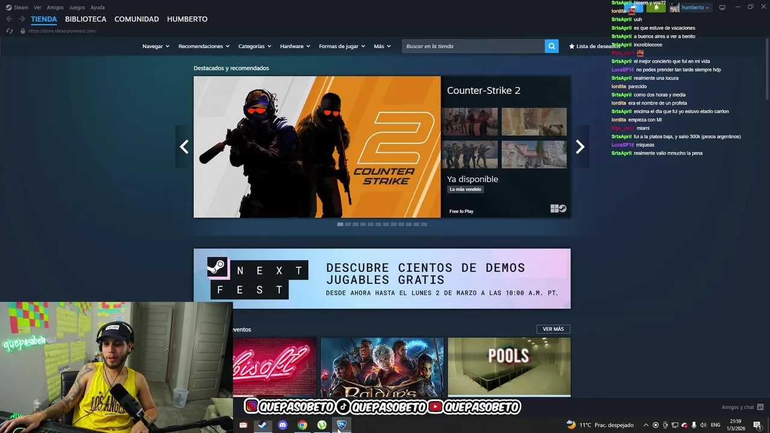Open the bottom-right Counter-Strike 2 screenshot
The image size is (770, 433).
click(x=534, y=155)
